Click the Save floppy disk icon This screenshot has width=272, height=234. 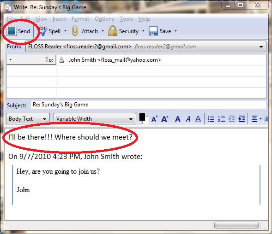[x=153, y=31]
